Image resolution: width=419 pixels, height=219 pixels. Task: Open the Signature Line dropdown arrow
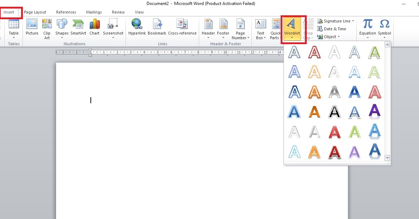tap(353, 21)
